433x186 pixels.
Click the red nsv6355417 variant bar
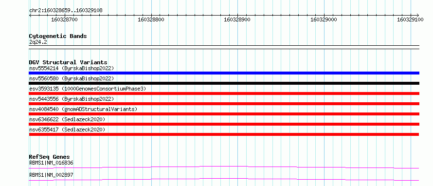(224, 134)
